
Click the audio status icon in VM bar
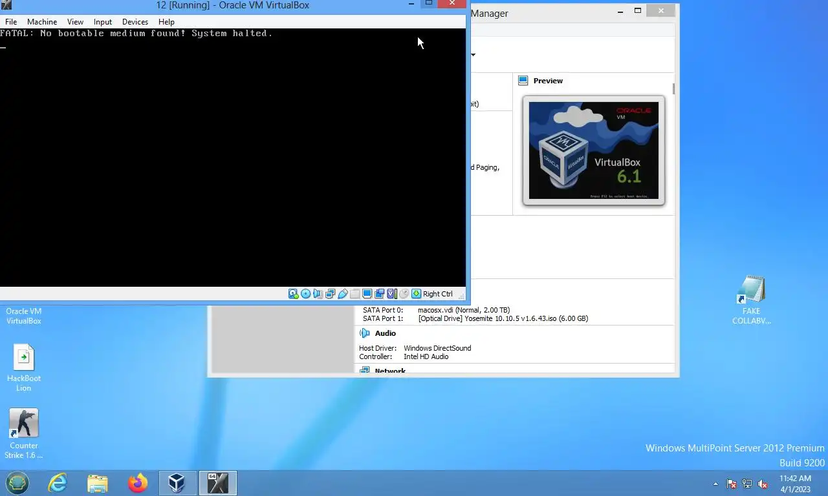tap(318, 294)
